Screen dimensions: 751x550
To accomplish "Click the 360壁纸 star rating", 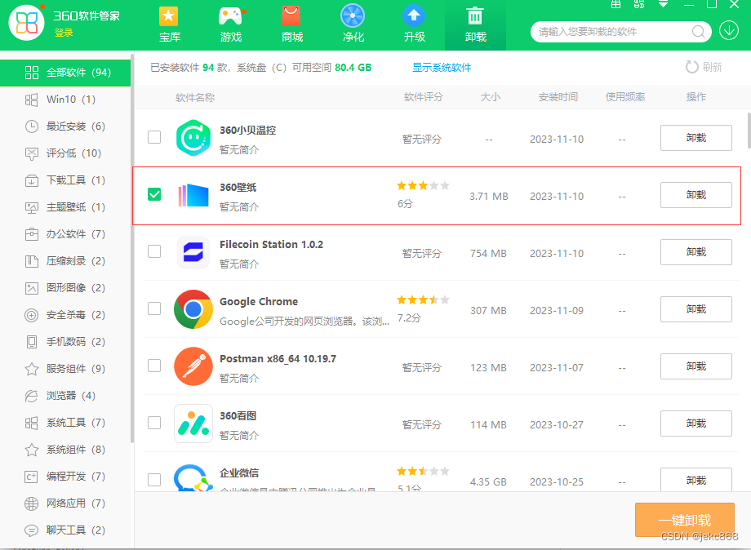I will [x=423, y=186].
